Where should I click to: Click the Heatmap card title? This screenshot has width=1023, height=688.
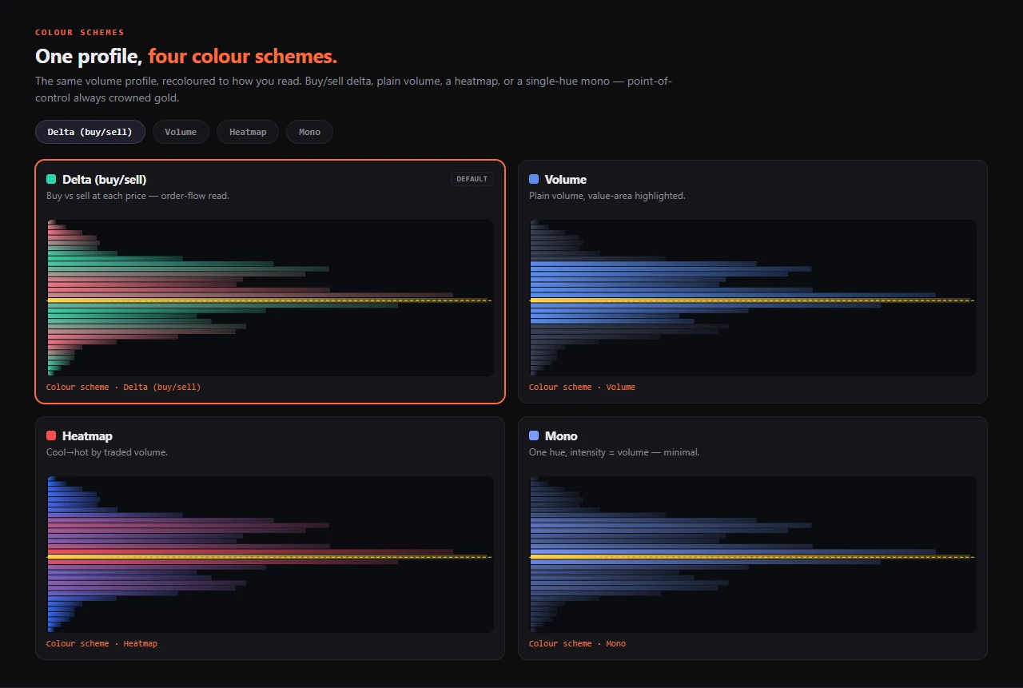(87, 436)
